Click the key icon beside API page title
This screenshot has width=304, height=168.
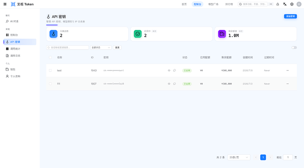point(48,17)
